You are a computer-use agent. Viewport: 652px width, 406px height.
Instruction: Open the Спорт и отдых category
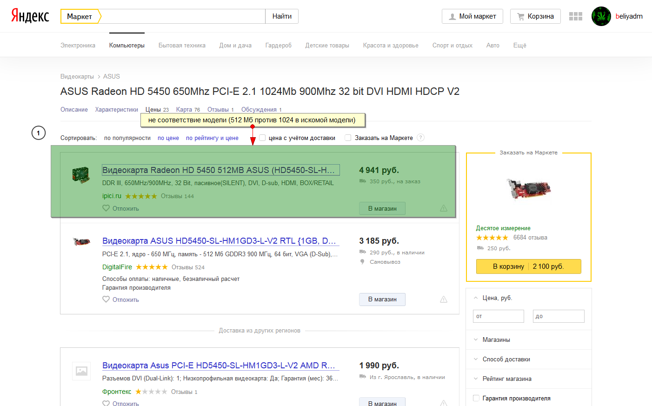452,45
